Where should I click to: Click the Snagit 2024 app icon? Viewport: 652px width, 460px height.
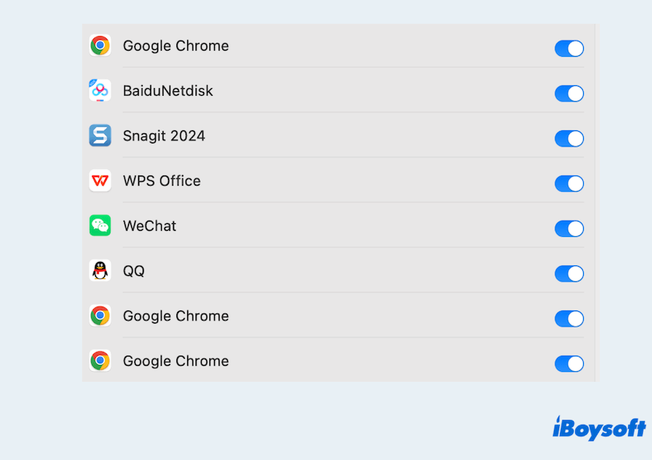point(100,136)
